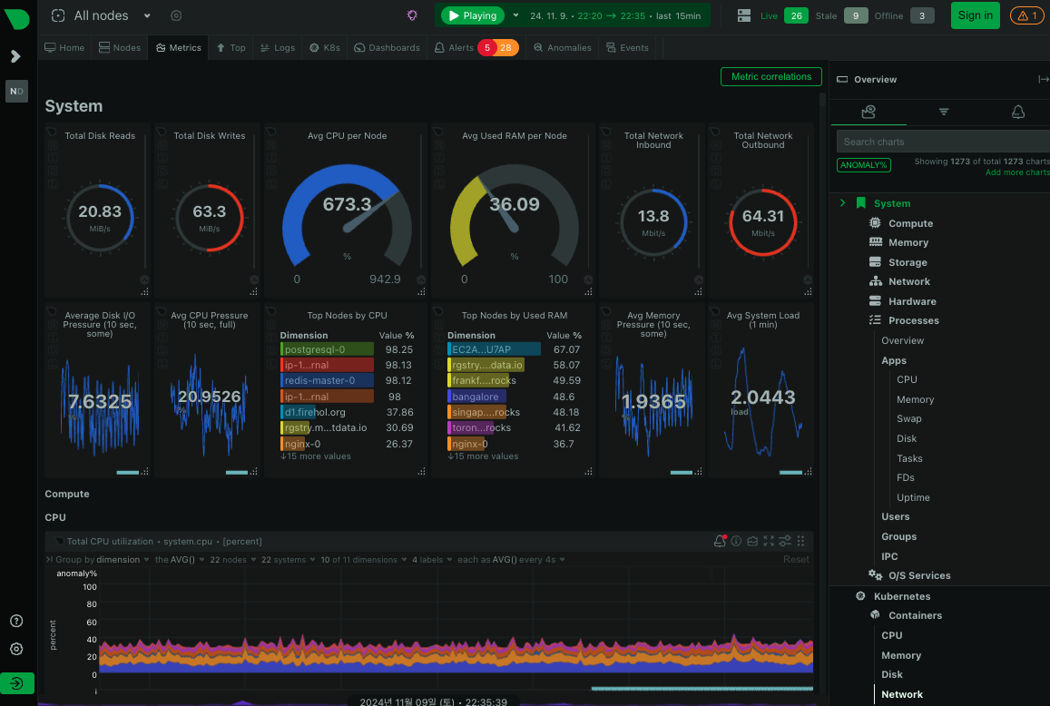Open the 22 systems selector

(x=288, y=559)
